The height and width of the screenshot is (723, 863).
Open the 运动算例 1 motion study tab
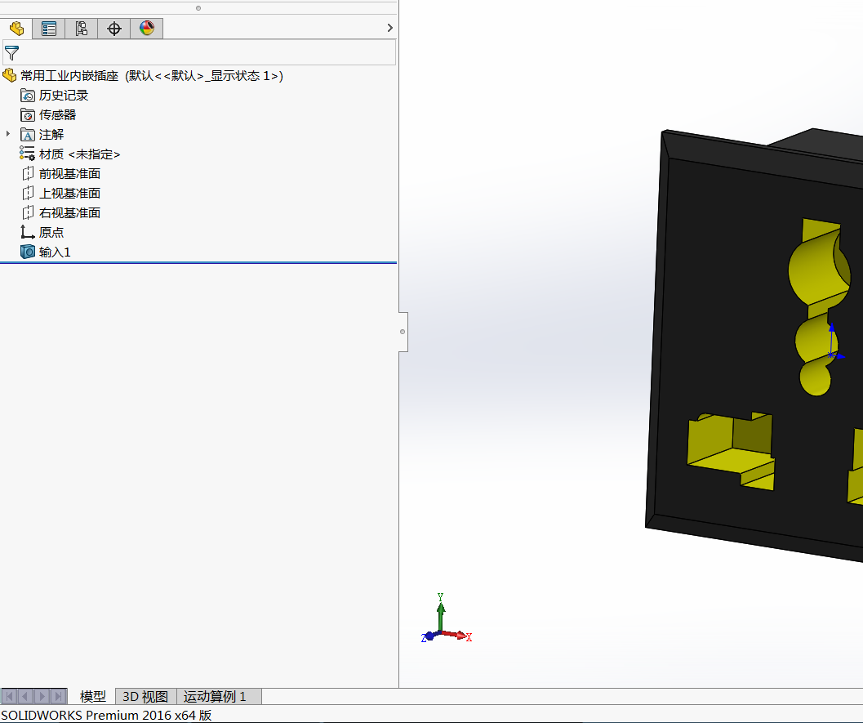215,697
